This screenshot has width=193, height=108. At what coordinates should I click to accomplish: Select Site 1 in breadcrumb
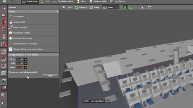(x=67, y=7)
